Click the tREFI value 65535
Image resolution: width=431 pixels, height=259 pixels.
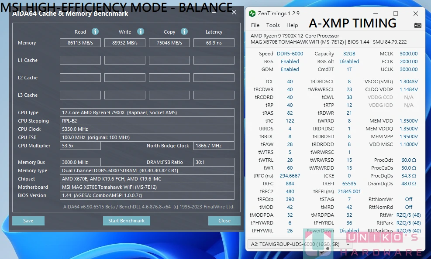tap(349, 184)
